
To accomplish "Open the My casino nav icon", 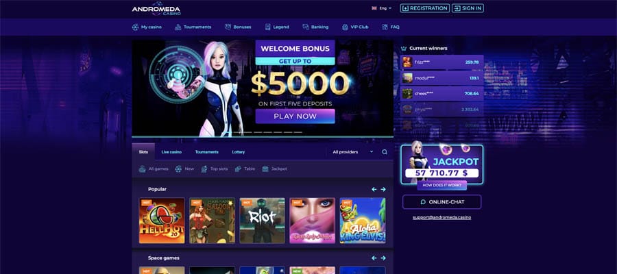I will pyautogui.click(x=135, y=27).
